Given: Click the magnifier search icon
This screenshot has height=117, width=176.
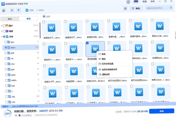Looking at the screenshot, I should 171,8.
